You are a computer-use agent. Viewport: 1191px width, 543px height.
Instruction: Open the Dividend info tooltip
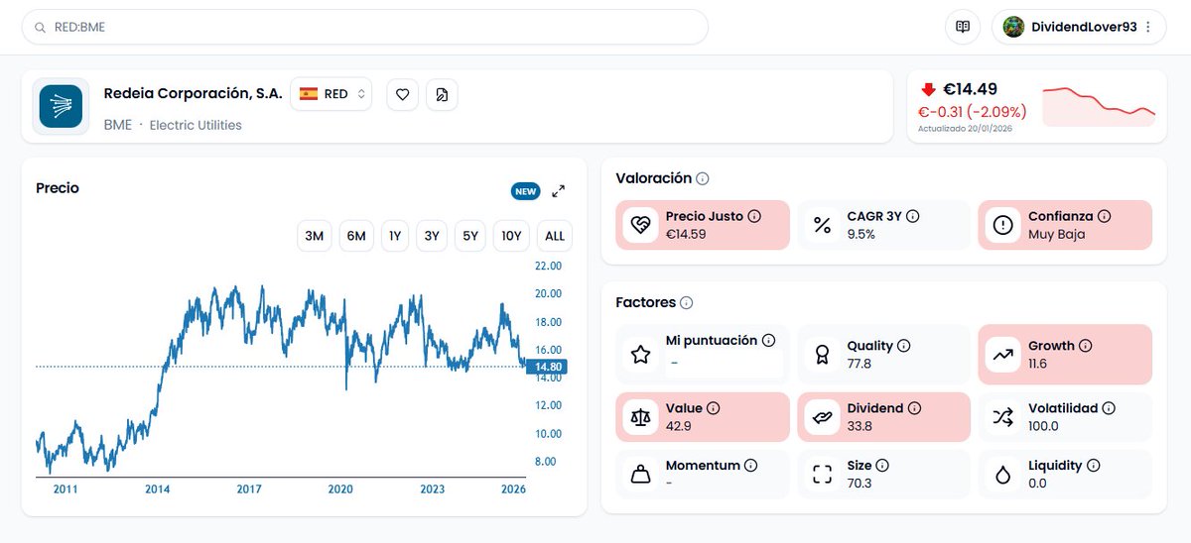point(915,408)
